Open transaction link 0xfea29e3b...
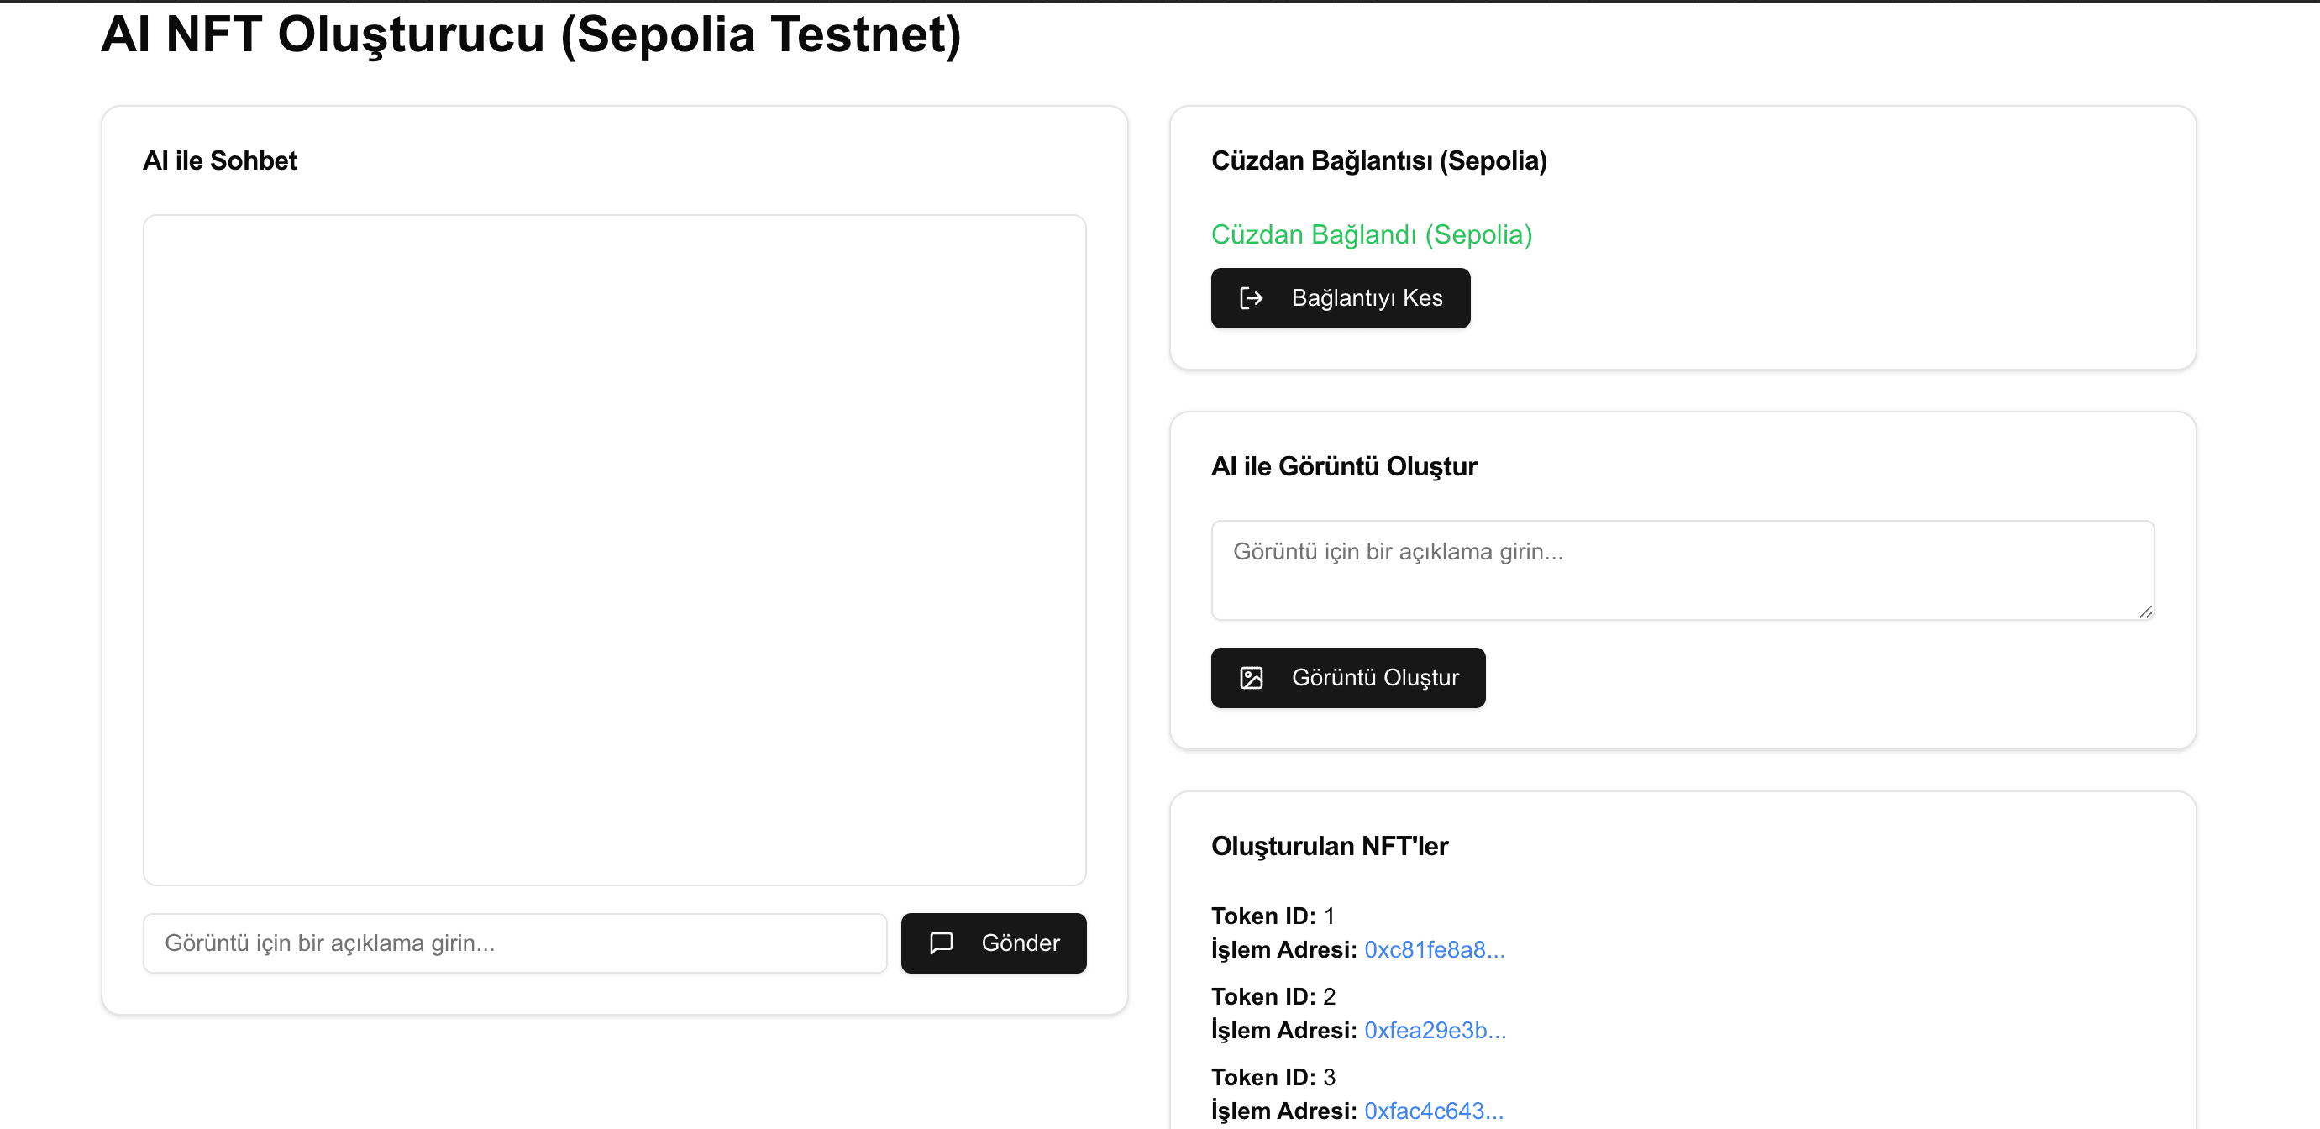The height and width of the screenshot is (1129, 2320). tap(1435, 1030)
